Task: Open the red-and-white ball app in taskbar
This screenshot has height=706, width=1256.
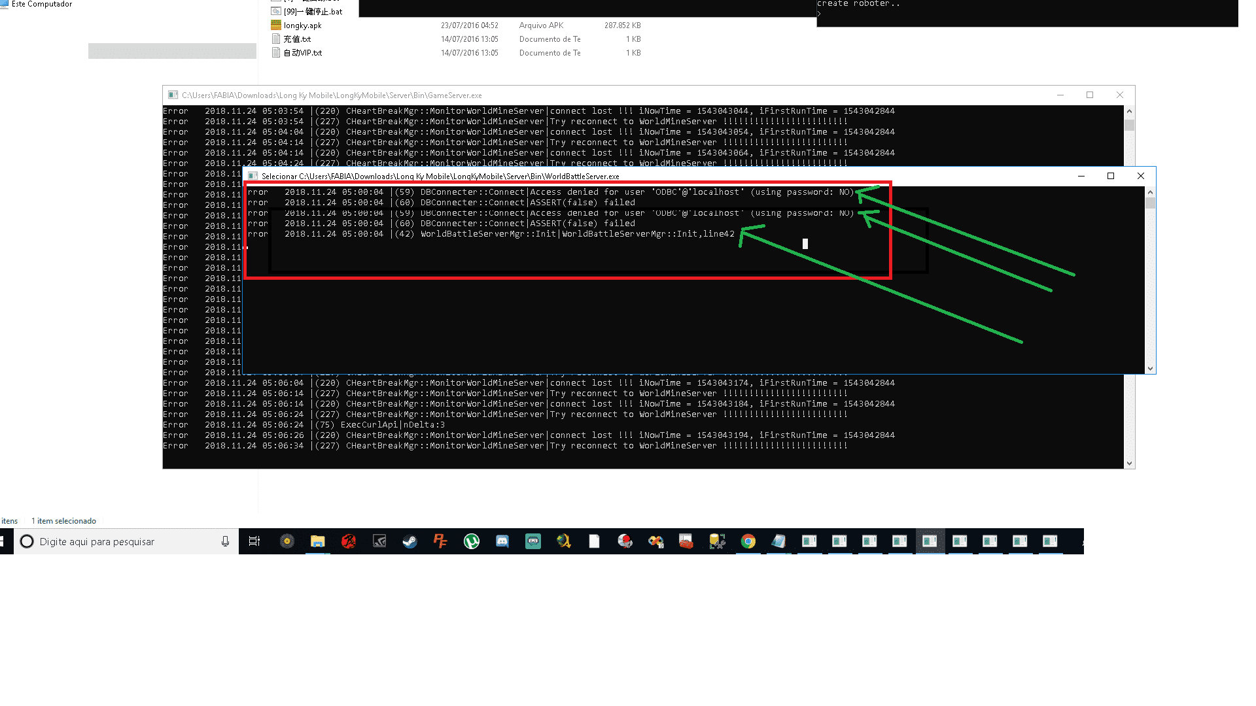Action: tap(625, 541)
